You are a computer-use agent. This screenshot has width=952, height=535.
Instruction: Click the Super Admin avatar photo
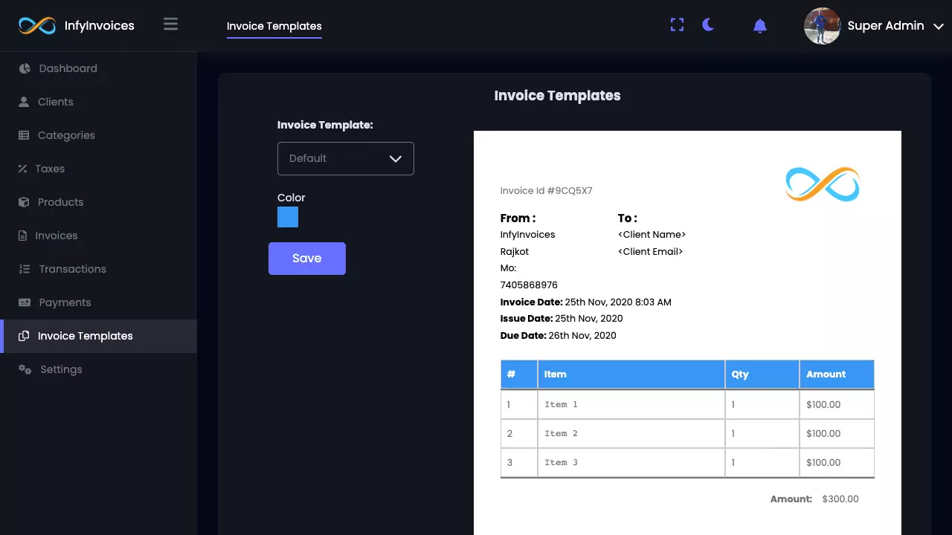[x=822, y=26]
